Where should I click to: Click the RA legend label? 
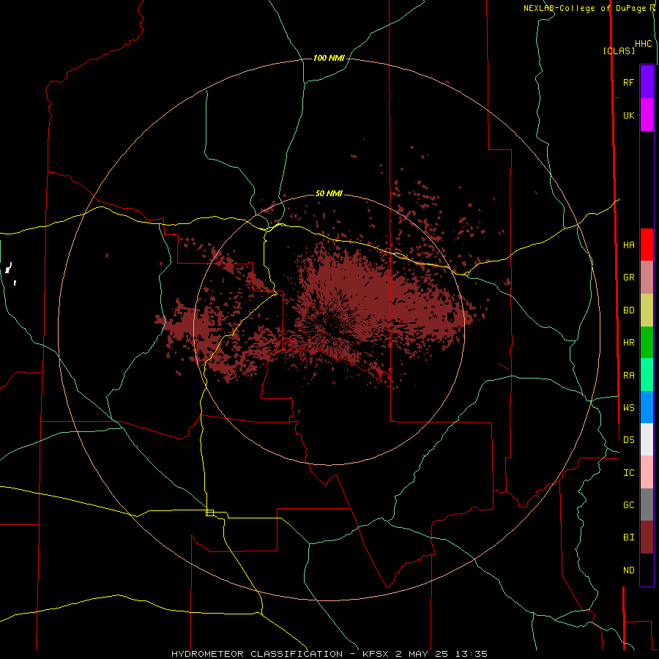point(628,375)
